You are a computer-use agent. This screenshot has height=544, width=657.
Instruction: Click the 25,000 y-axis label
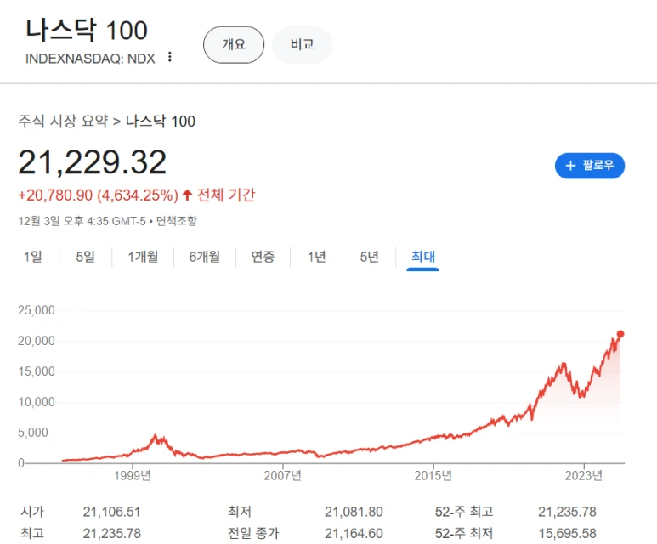coord(37,310)
